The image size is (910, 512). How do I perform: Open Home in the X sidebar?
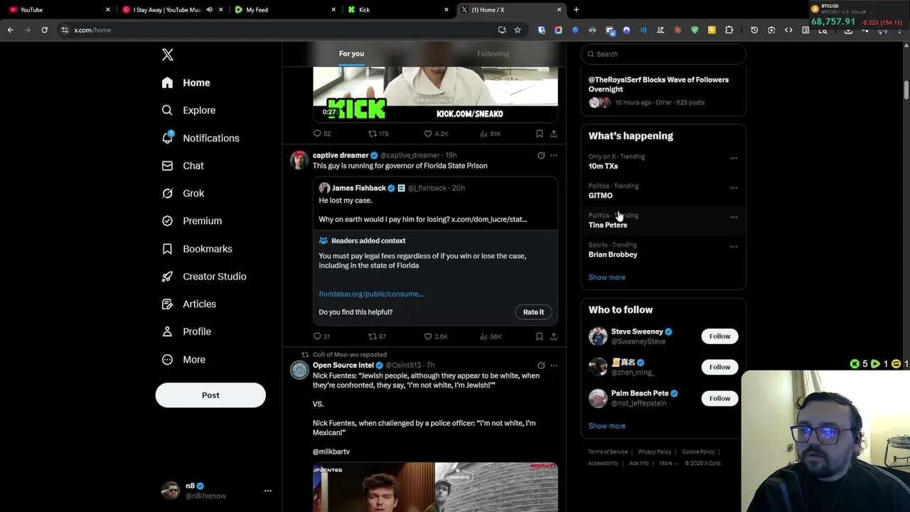[186, 82]
